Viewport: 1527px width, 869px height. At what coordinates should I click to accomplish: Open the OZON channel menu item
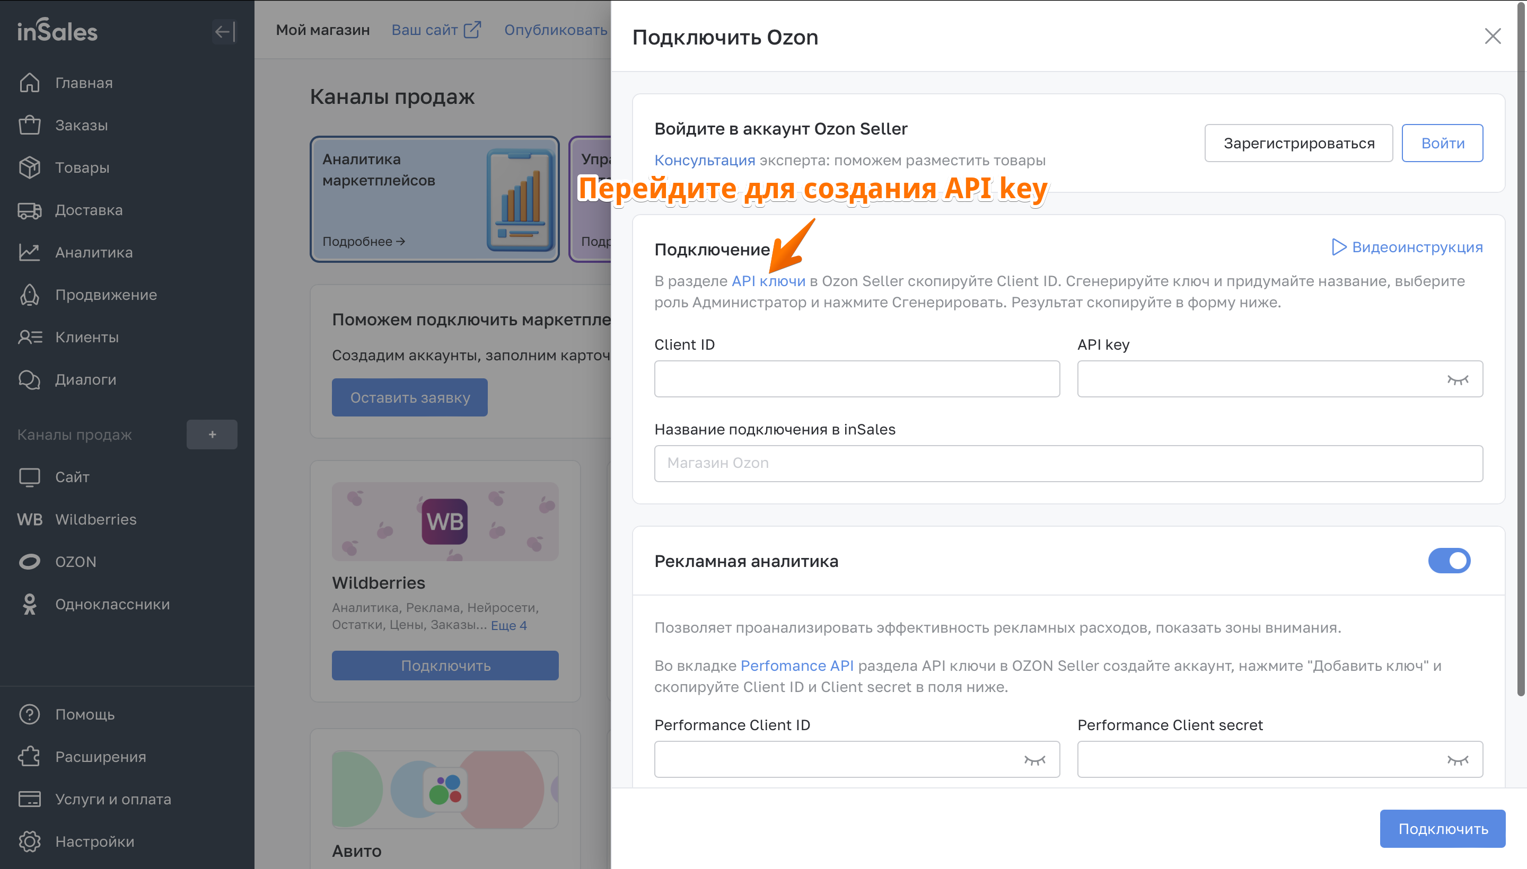point(75,562)
